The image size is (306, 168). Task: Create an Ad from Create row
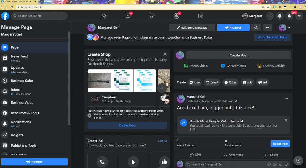263,82
